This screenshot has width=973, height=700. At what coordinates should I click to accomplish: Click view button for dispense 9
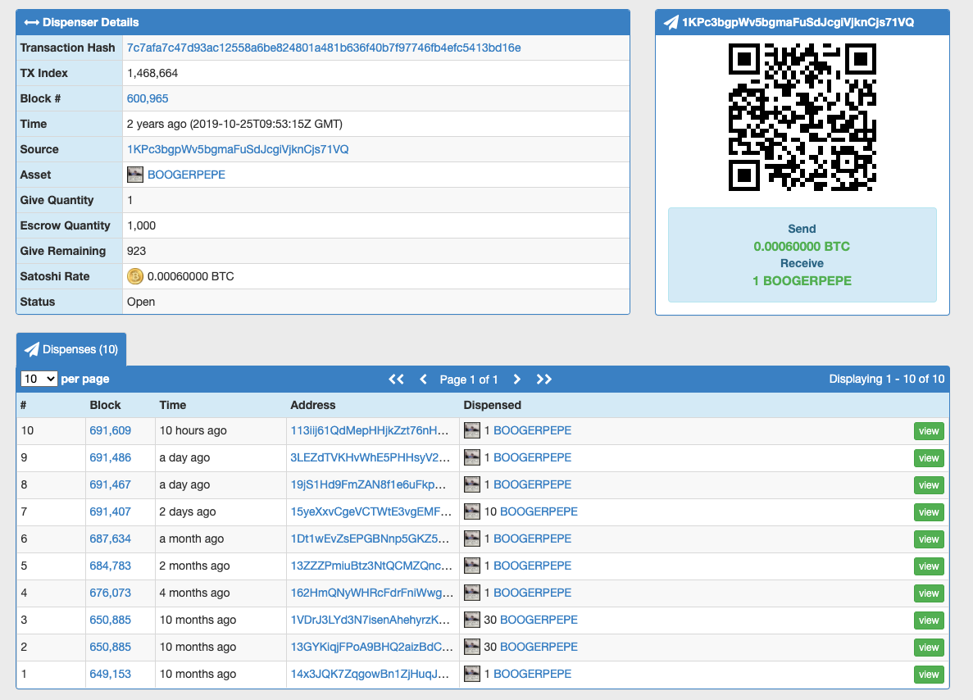coord(929,458)
